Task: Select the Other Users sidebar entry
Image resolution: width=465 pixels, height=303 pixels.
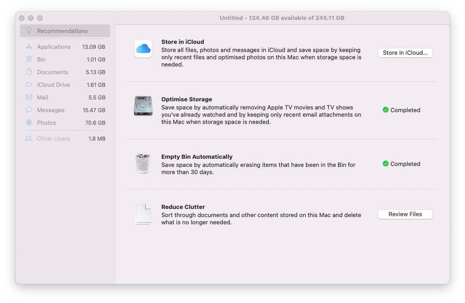Action: pyautogui.click(x=65, y=138)
